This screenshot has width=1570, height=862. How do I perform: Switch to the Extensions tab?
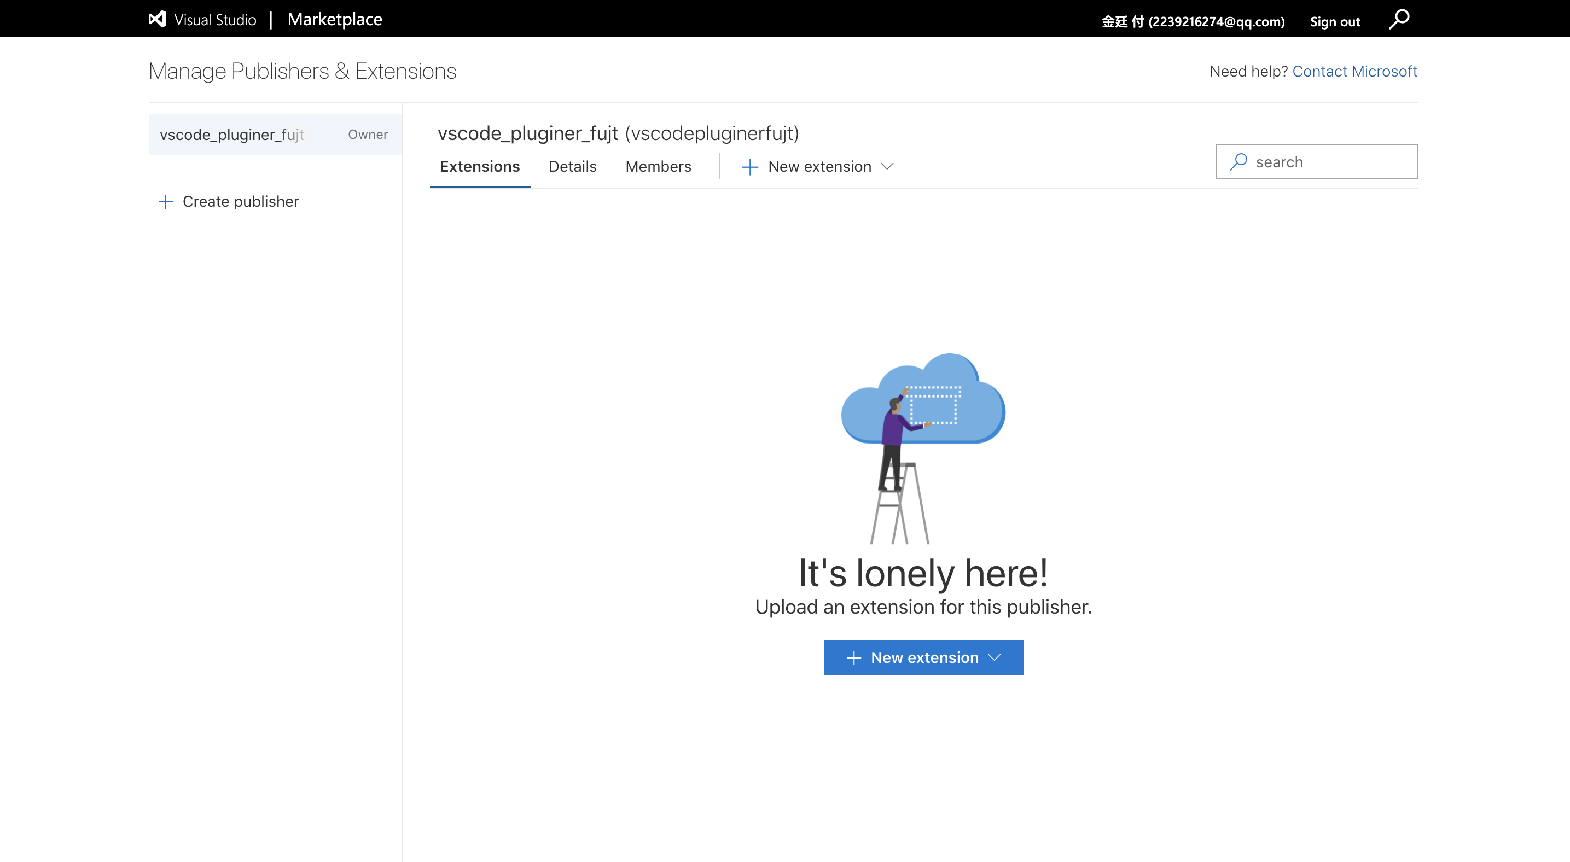pyautogui.click(x=480, y=166)
